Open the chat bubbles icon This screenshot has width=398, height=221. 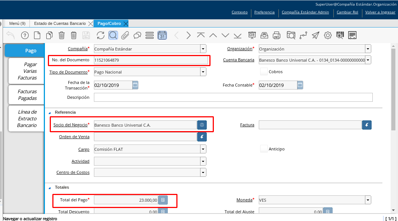coord(137,35)
